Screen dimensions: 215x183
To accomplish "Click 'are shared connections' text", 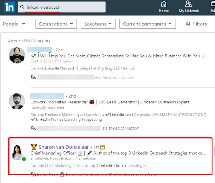I will pyautogui.click(x=114, y=77).
